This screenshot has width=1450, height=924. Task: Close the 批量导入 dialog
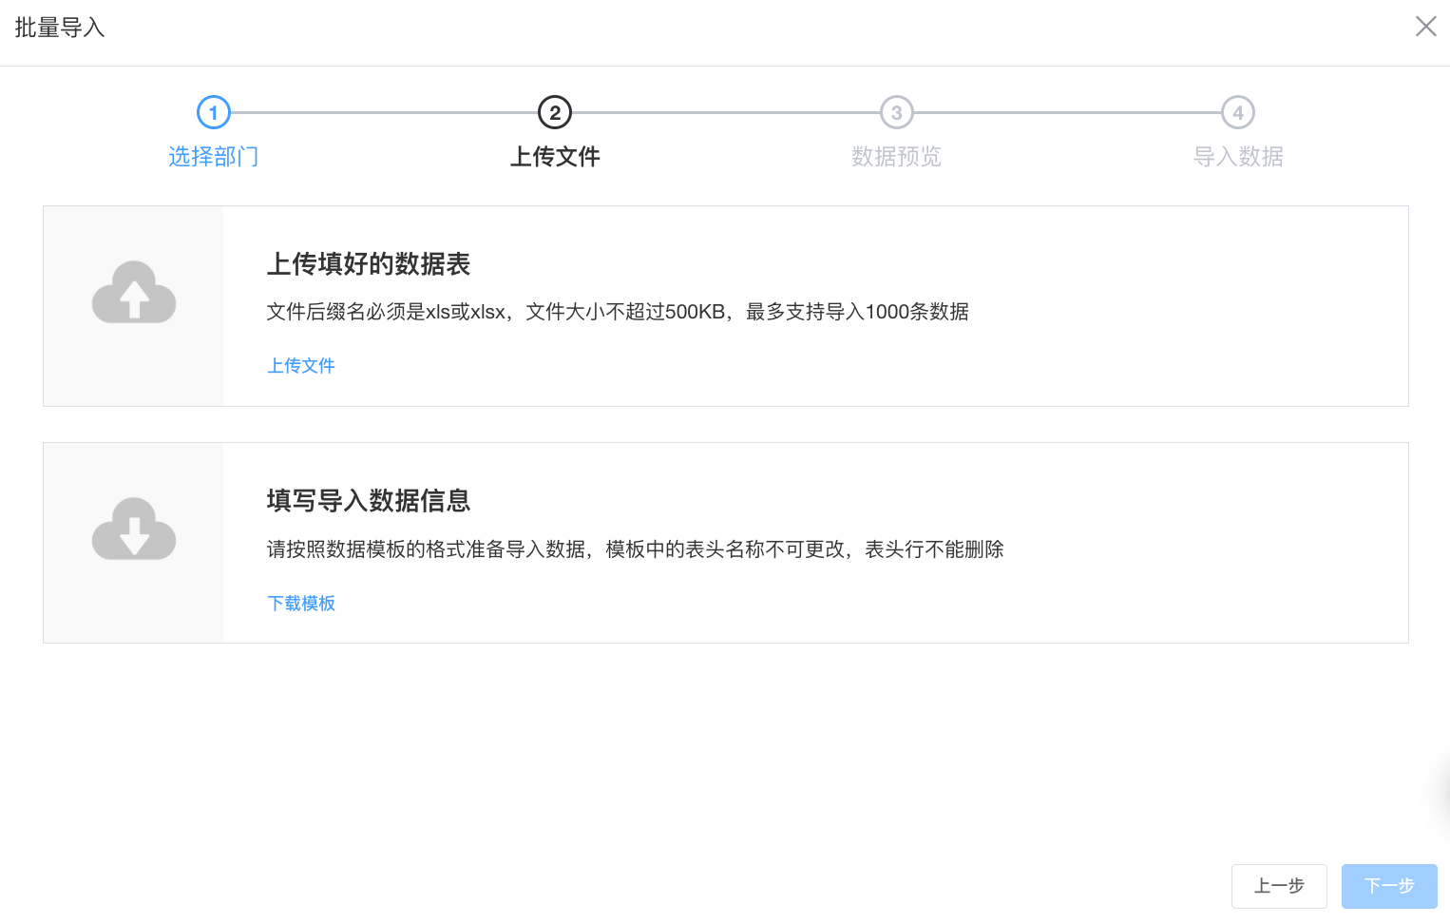pyautogui.click(x=1425, y=27)
